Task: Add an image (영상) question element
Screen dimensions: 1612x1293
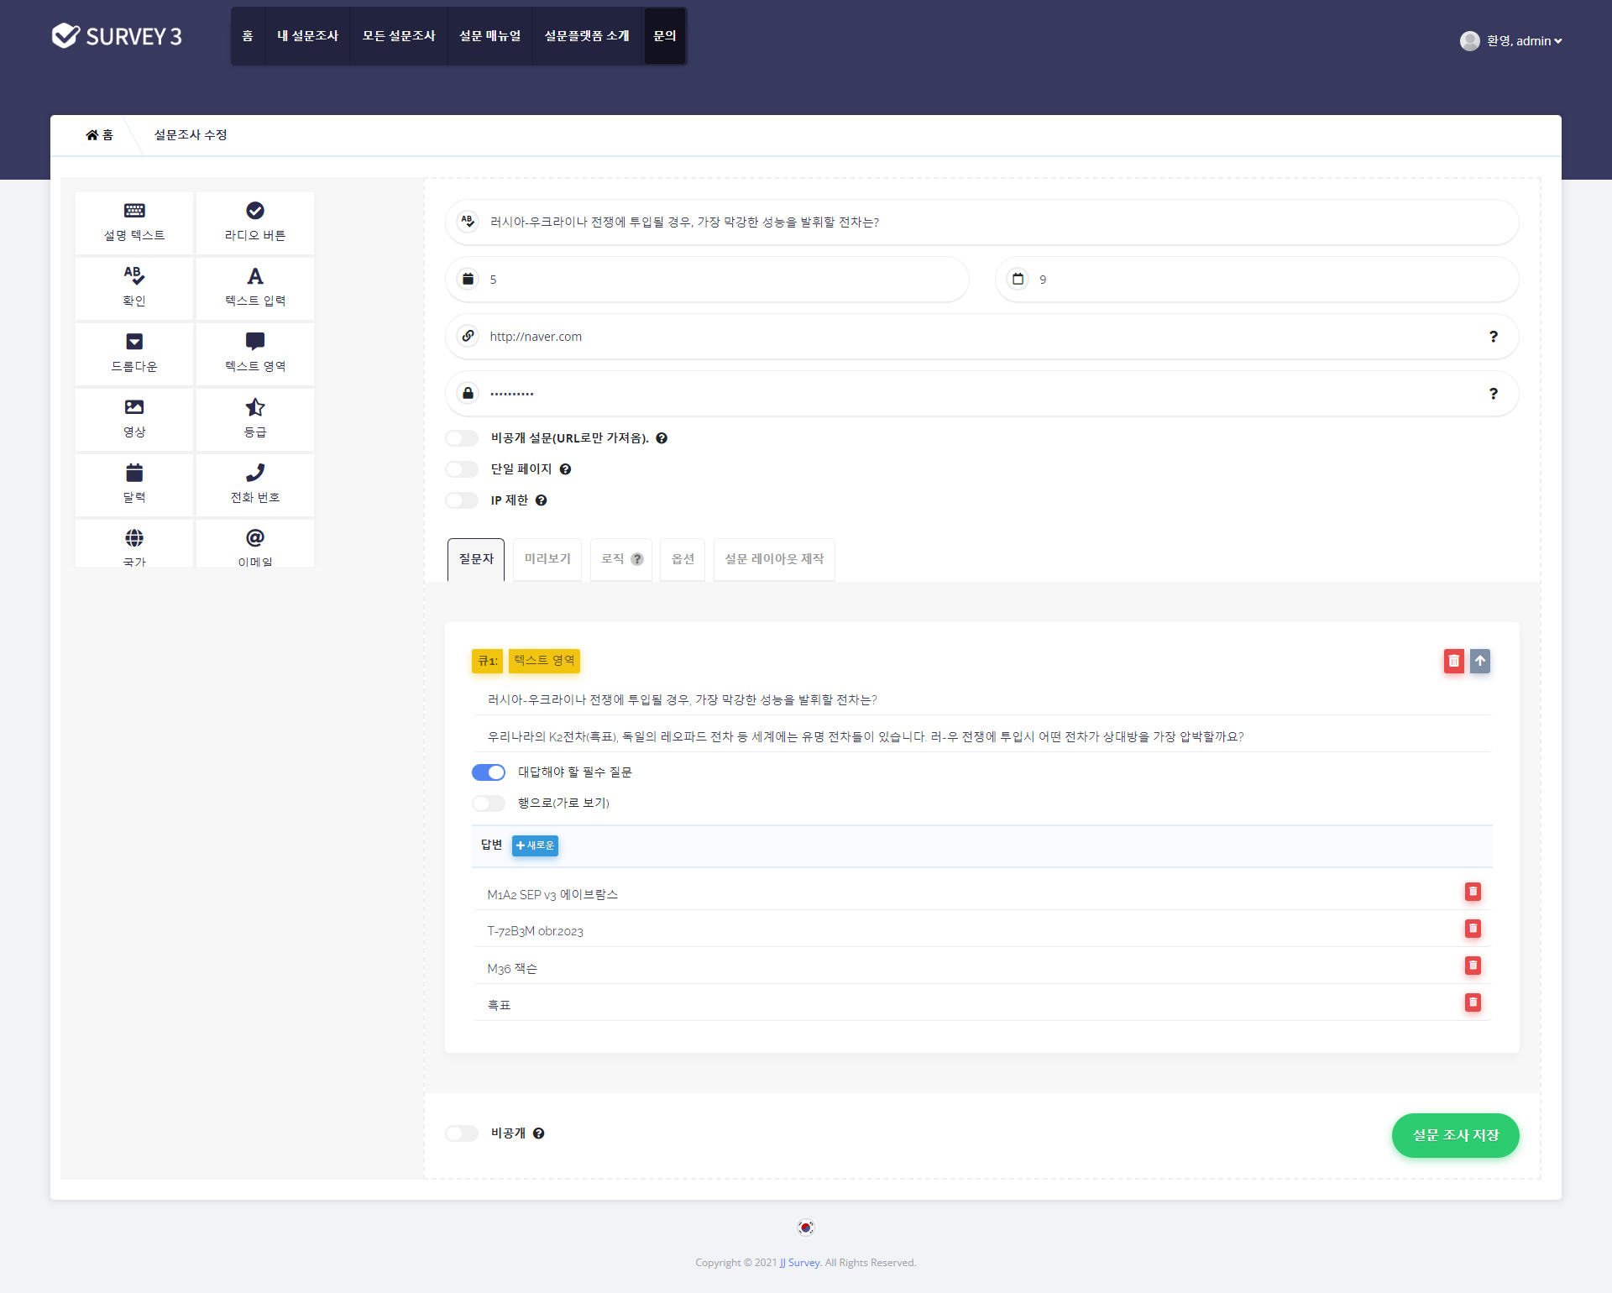Action: point(134,418)
